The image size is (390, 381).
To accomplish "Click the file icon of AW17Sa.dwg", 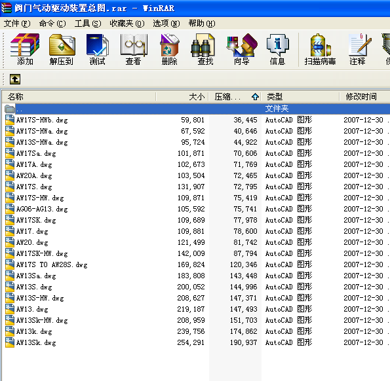I will tap(10, 153).
